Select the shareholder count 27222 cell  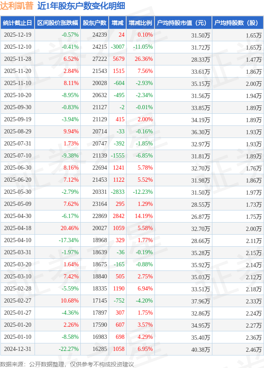[100, 59]
